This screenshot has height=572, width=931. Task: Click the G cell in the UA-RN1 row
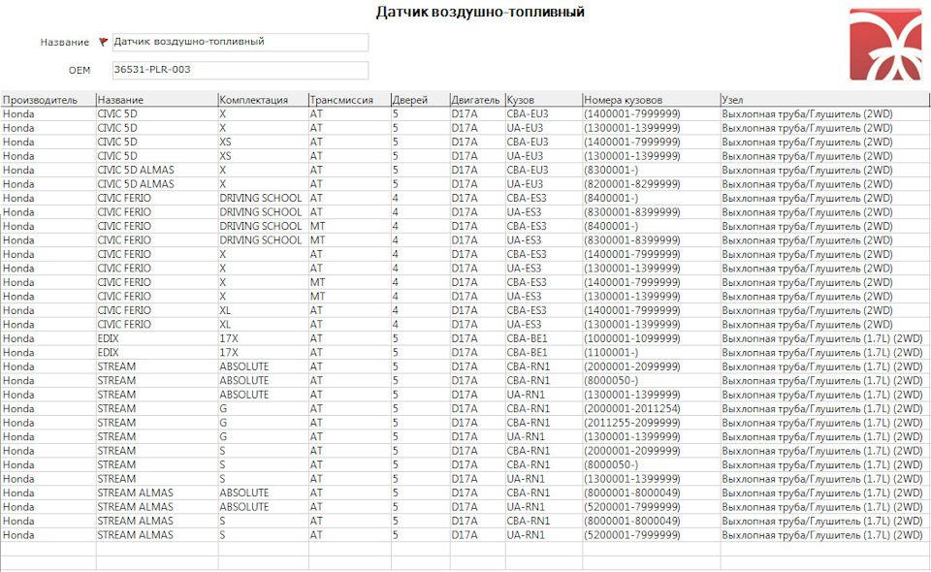pyautogui.click(x=223, y=437)
